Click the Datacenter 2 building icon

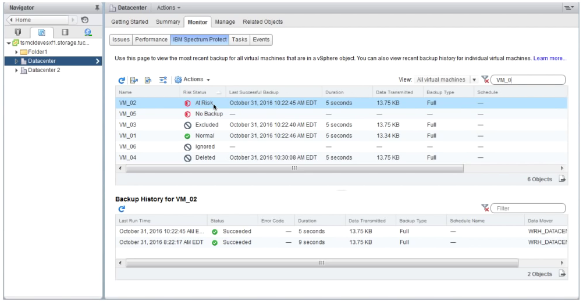tap(23, 70)
